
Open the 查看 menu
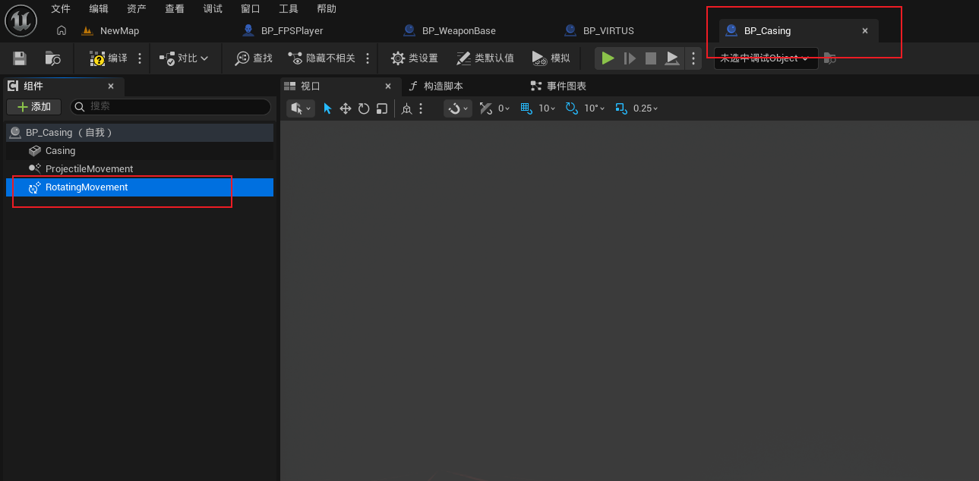[x=175, y=9]
